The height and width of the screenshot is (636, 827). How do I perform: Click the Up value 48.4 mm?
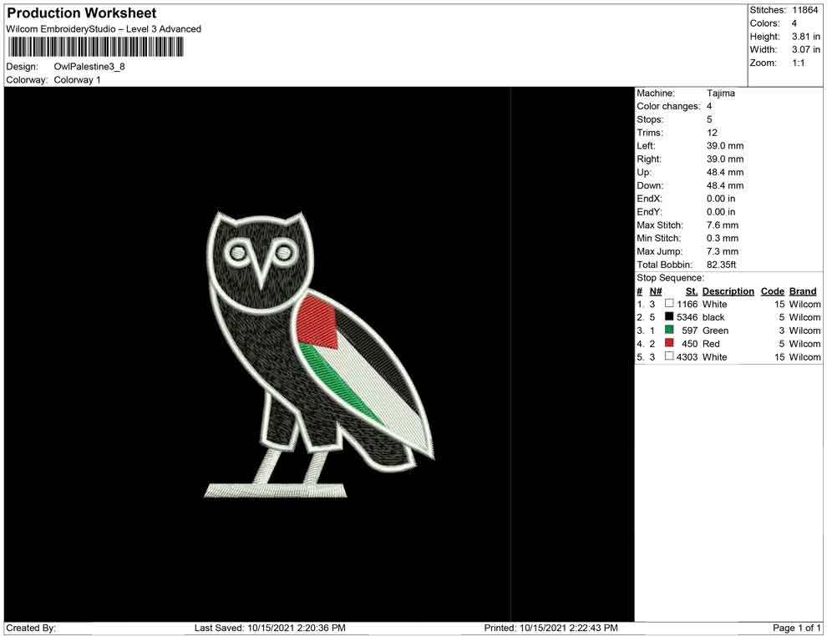725,172
